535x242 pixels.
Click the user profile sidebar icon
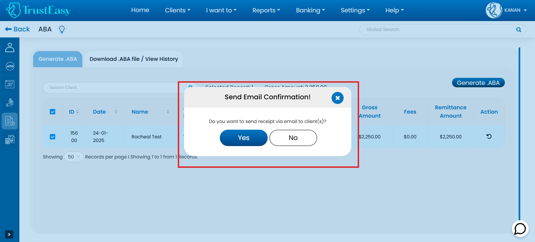[10, 47]
